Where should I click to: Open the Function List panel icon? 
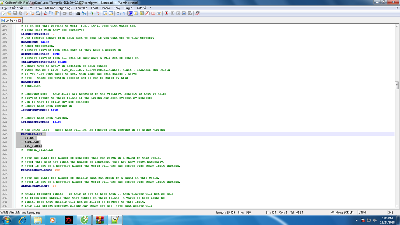(x=147, y=13)
